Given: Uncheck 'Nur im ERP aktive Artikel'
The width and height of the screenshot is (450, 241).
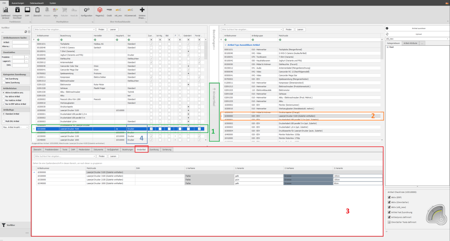Looking at the screenshot, I should tap(4, 104).
